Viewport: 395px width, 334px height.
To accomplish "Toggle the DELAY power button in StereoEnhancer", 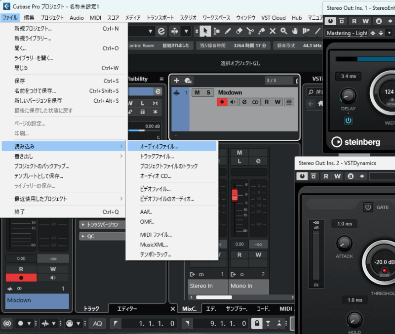I will point(348,121).
